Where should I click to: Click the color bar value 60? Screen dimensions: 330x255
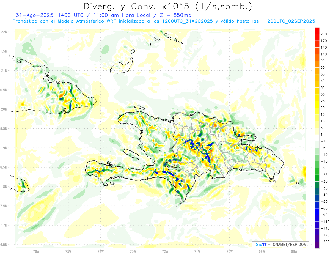pyautogui.click(x=323, y=67)
